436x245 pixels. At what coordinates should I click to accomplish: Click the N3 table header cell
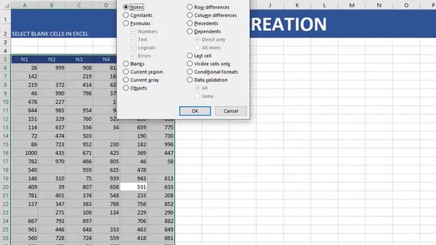(79, 59)
